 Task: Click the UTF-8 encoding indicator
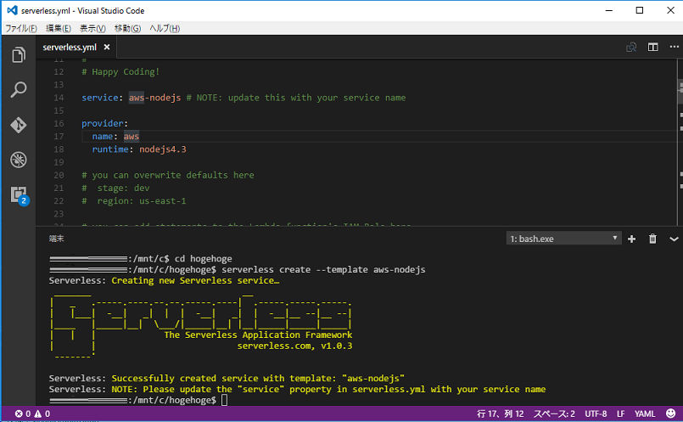point(596,414)
